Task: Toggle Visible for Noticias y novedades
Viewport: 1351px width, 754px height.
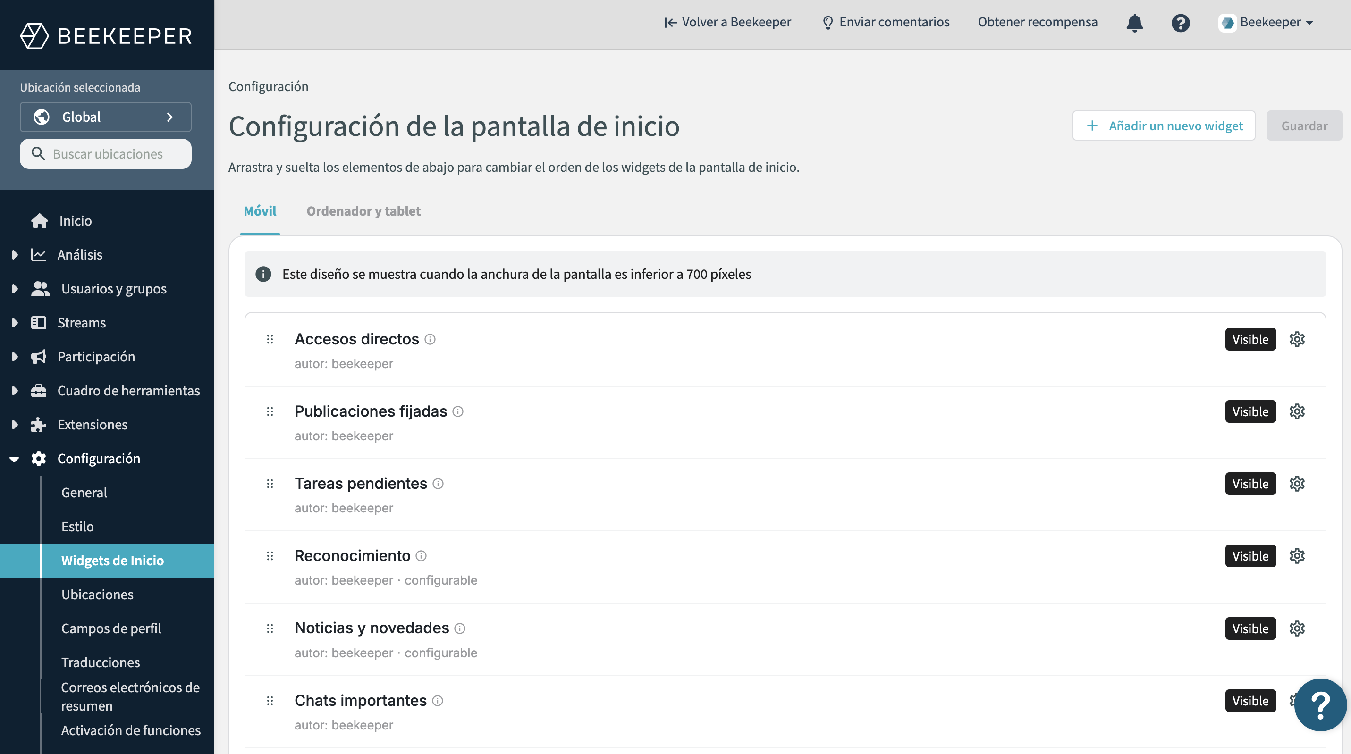Action: [1250, 628]
